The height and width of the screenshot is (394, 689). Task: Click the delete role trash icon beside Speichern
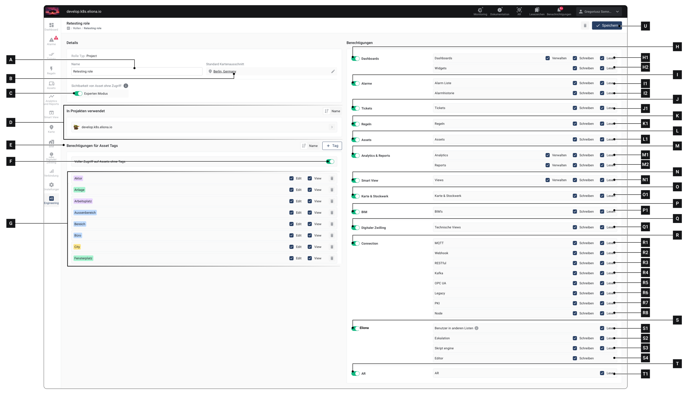585,26
